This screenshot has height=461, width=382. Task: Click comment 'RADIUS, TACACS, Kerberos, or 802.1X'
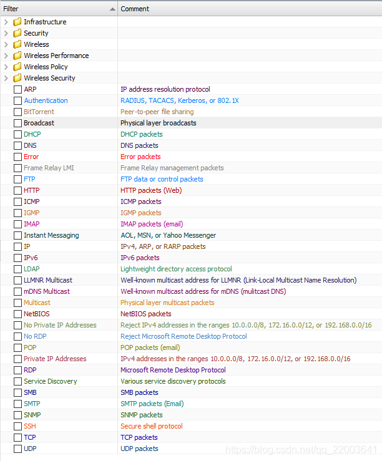click(x=180, y=100)
